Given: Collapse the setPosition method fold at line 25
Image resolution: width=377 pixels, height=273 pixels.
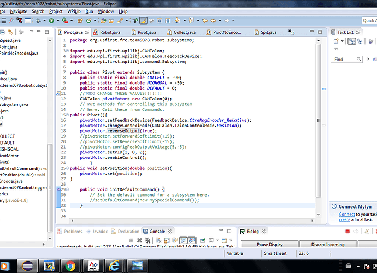Looking at the screenshot, I should [68, 168].
